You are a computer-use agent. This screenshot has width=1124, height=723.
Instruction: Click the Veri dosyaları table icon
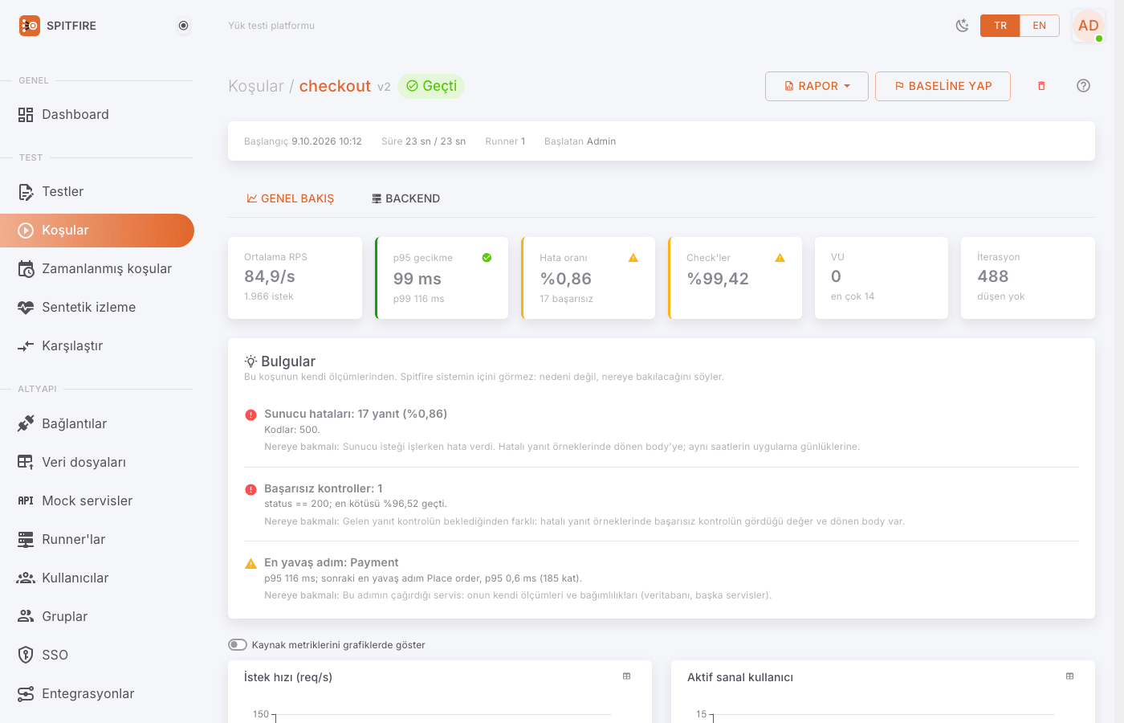26,462
